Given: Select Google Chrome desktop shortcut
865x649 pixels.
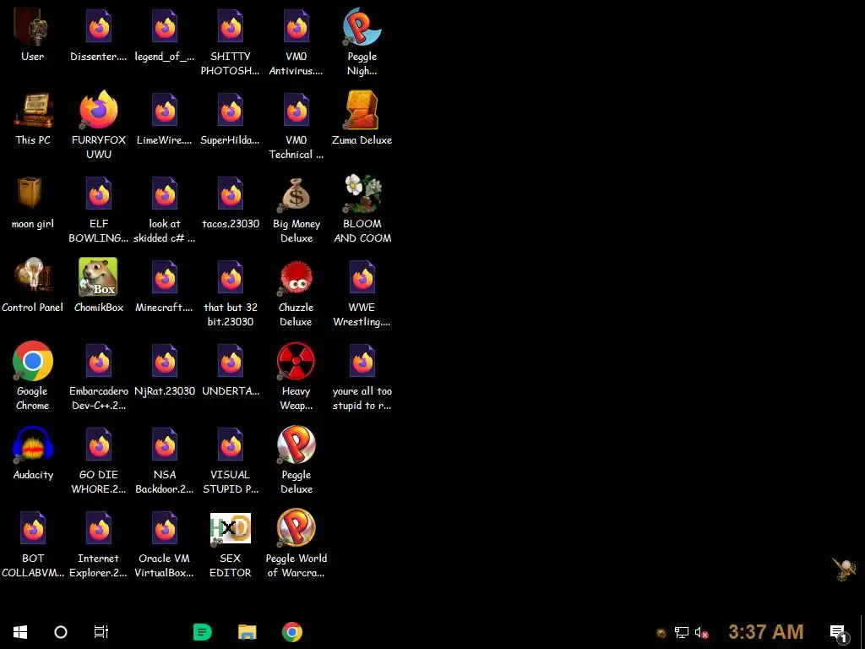Looking at the screenshot, I should click(x=33, y=361).
